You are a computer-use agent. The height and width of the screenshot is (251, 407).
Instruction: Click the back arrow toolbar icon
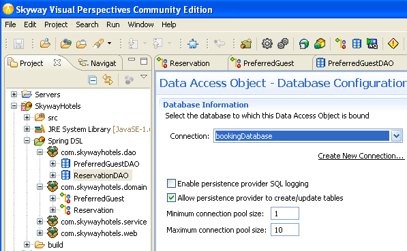click(220, 44)
